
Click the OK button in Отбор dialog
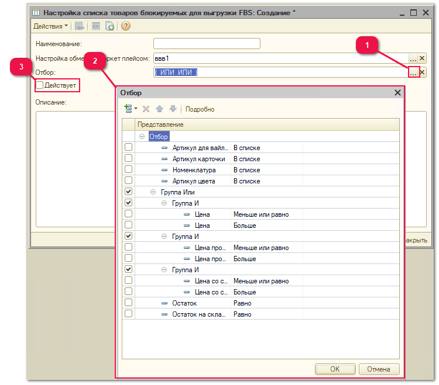point(335,369)
